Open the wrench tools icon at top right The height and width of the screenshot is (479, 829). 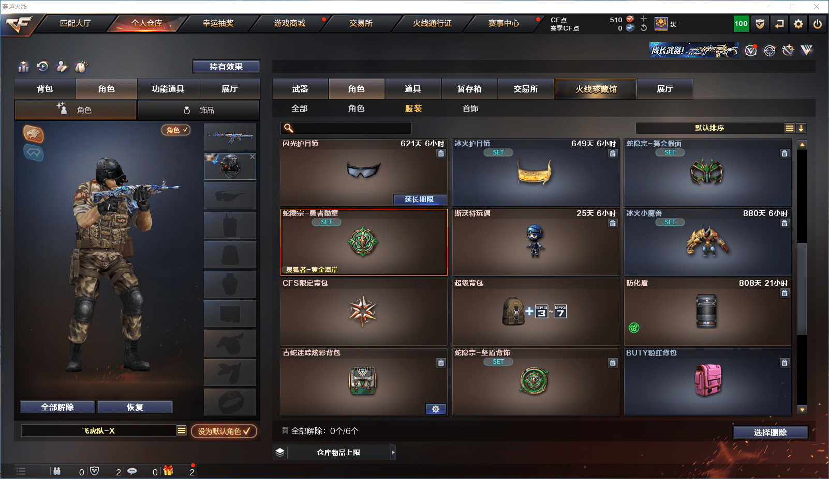(x=788, y=50)
